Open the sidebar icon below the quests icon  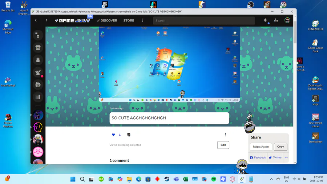38,85
